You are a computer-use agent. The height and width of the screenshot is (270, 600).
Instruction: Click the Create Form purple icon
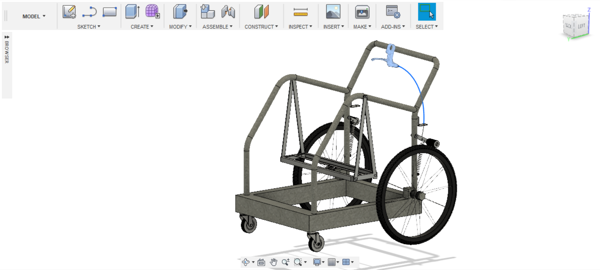point(153,12)
